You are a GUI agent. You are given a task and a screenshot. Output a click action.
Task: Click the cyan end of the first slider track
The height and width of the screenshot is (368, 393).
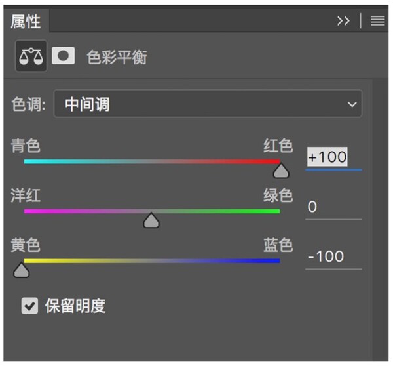pos(29,161)
